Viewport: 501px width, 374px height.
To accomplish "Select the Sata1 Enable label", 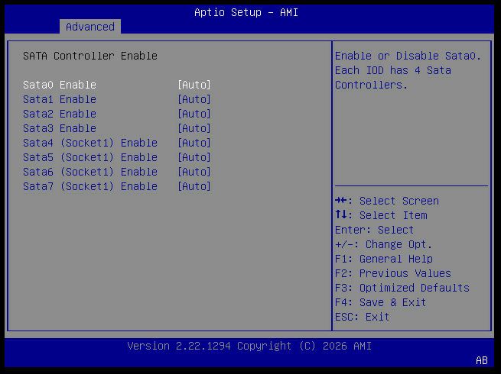I will coord(60,99).
